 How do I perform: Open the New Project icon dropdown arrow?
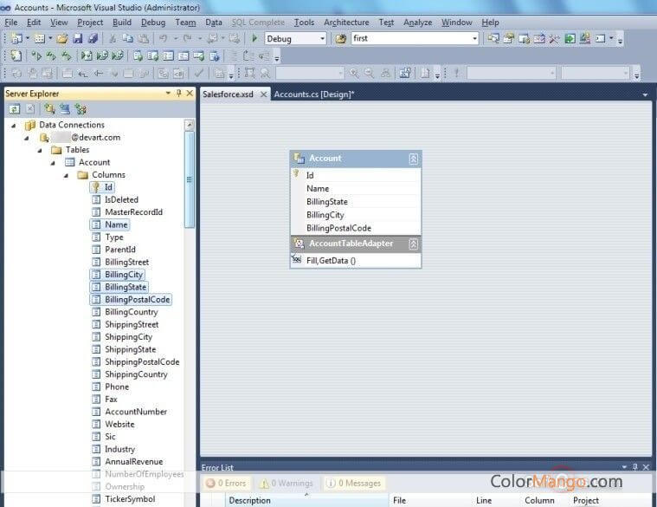(27, 39)
